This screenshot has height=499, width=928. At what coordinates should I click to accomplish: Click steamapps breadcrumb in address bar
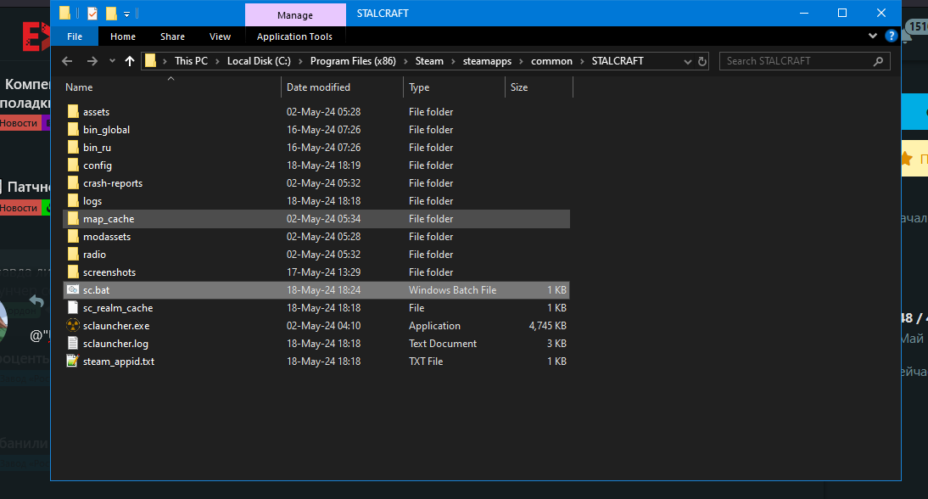[x=487, y=61]
